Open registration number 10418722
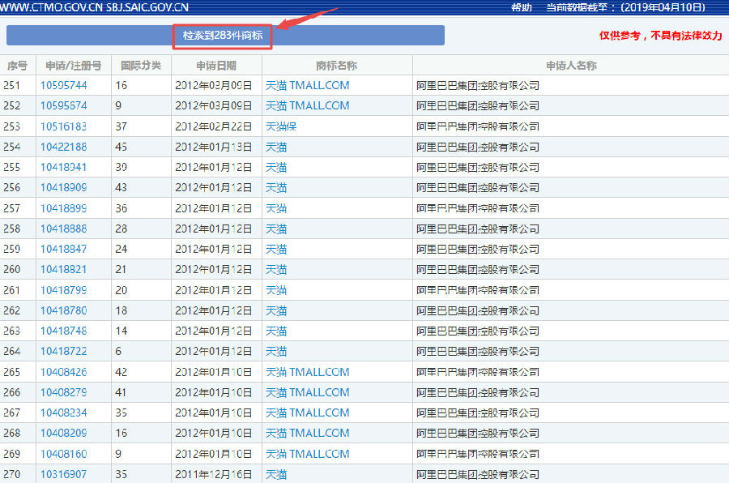The height and width of the screenshot is (483, 729). click(x=64, y=352)
